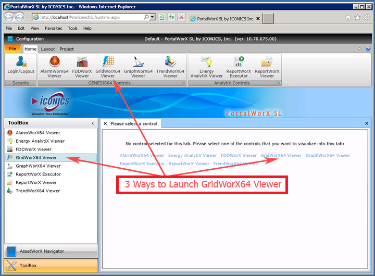Open the browser File menu

[x=9, y=28]
